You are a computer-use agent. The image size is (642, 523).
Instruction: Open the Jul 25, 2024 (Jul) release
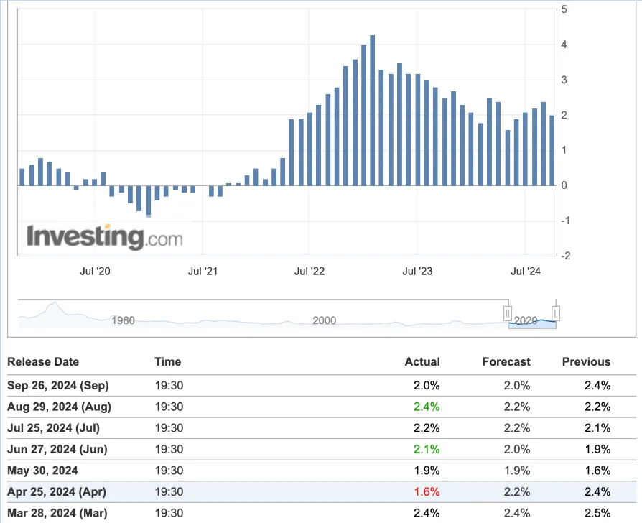click(54, 428)
